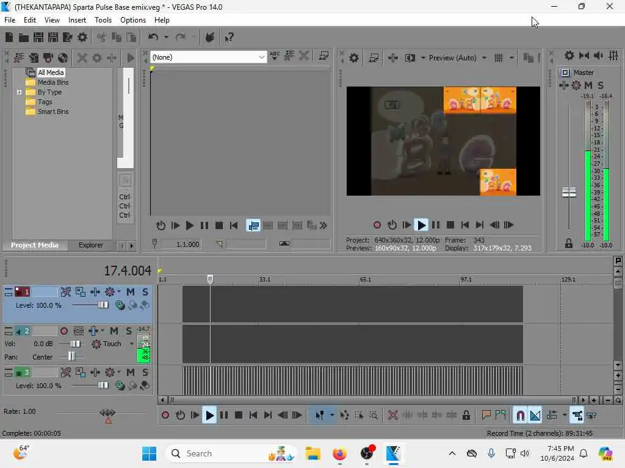Select the Media Bins folder
Viewport: 625px width, 468px height.
[53, 82]
